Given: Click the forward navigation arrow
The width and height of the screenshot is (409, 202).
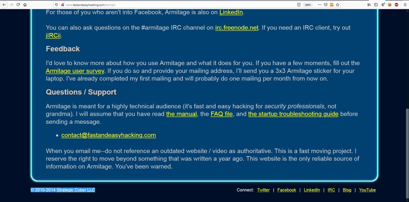Looking at the screenshot, I should click(x=11, y=5).
